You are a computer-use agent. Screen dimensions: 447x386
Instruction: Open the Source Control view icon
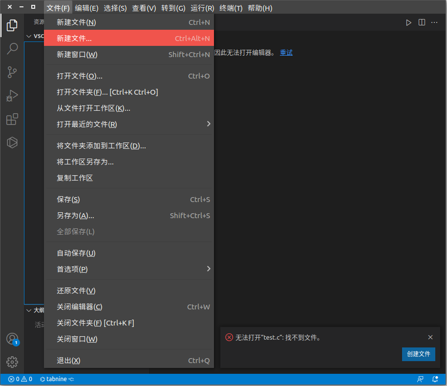(x=12, y=72)
